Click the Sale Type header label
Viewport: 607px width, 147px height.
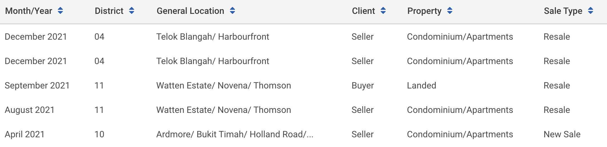click(x=563, y=11)
